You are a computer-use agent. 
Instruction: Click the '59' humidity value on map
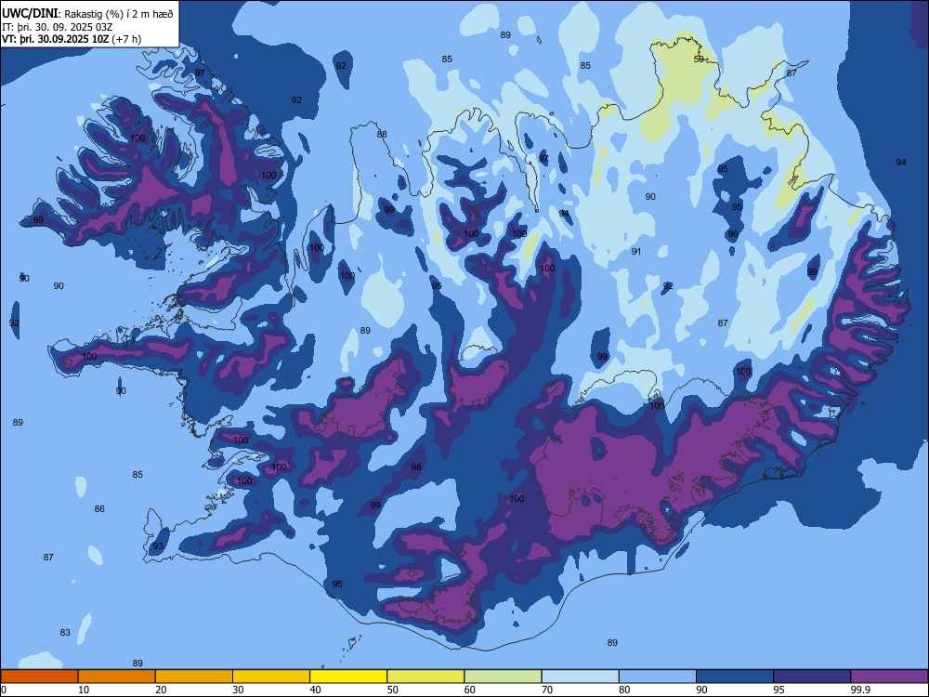699,59
